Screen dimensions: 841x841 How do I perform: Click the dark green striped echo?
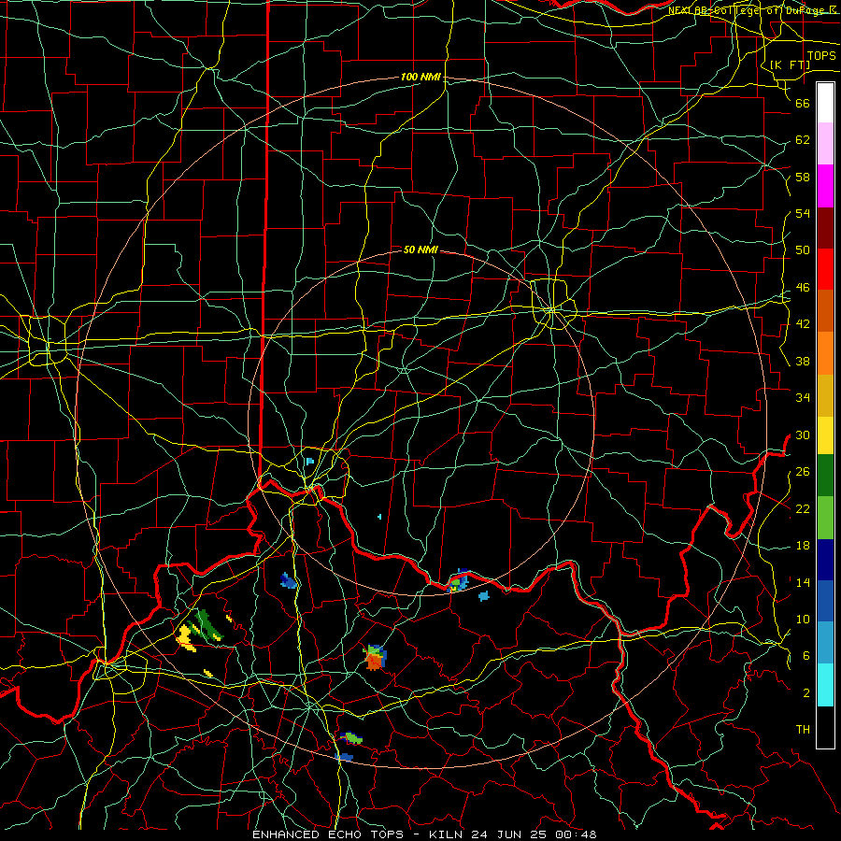[x=208, y=625]
